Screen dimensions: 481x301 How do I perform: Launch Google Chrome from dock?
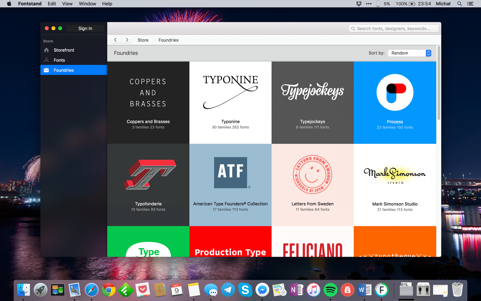coord(109,290)
